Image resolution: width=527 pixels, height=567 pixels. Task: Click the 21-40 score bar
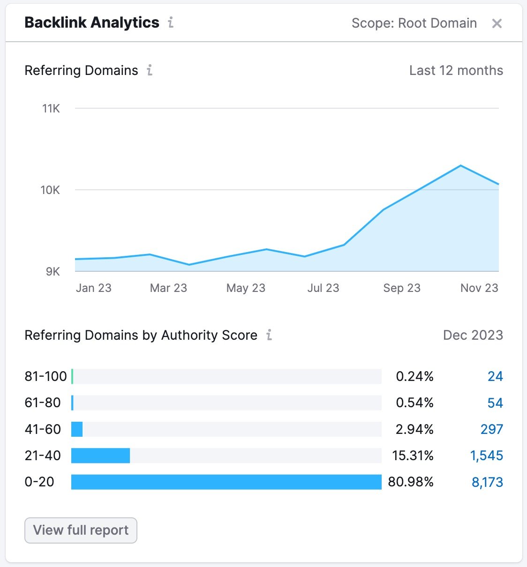[100, 455]
